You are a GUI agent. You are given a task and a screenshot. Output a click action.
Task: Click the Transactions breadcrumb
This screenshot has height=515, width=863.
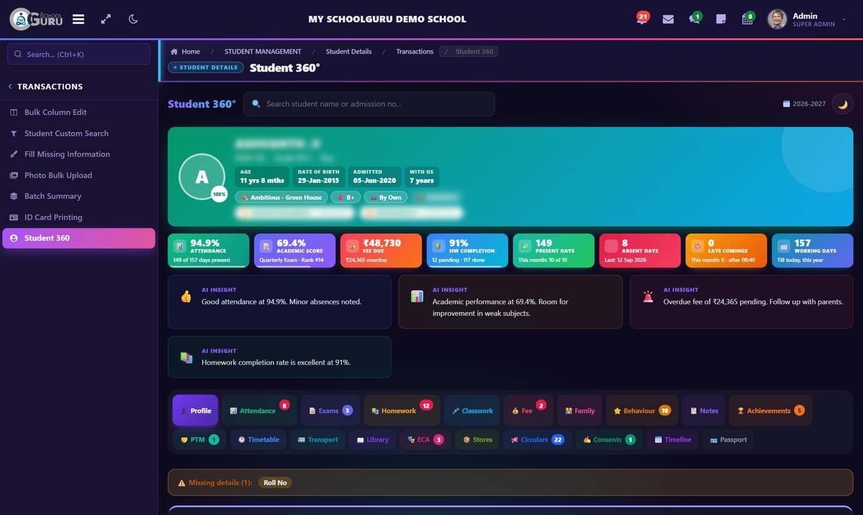coord(415,52)
